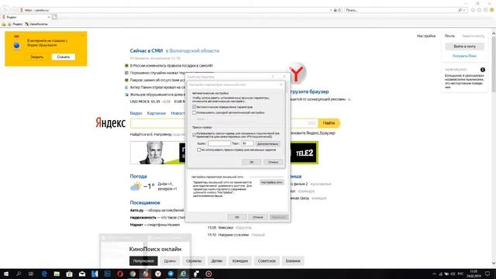Open Log in to mail button
The height and width of the screenshot is (279, 496).
pos(464,46)
